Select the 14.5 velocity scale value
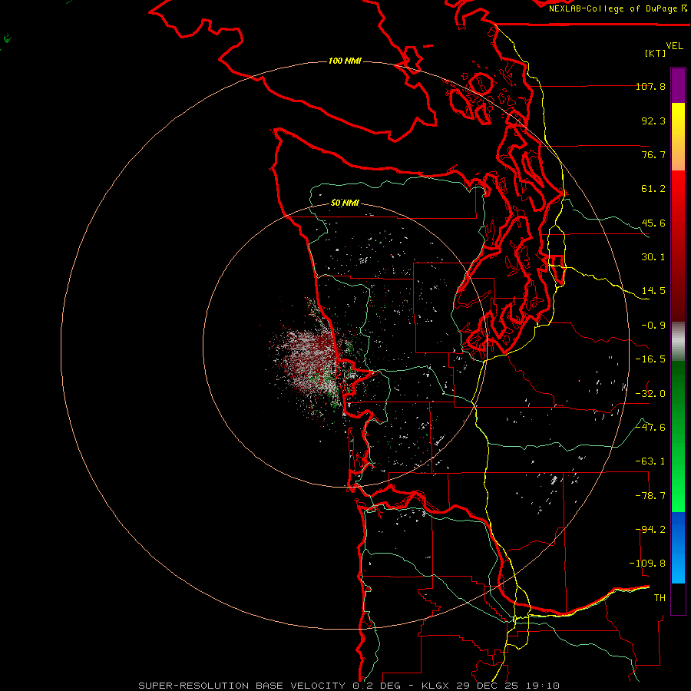This screenshot has width=691, height=691. coord(653,291)
